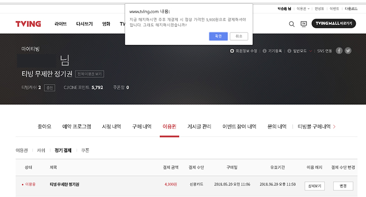Confirm cancellation with the 확인 button
Image resolution: width=366 pixels, height=197 pixels.
(218, 36)
